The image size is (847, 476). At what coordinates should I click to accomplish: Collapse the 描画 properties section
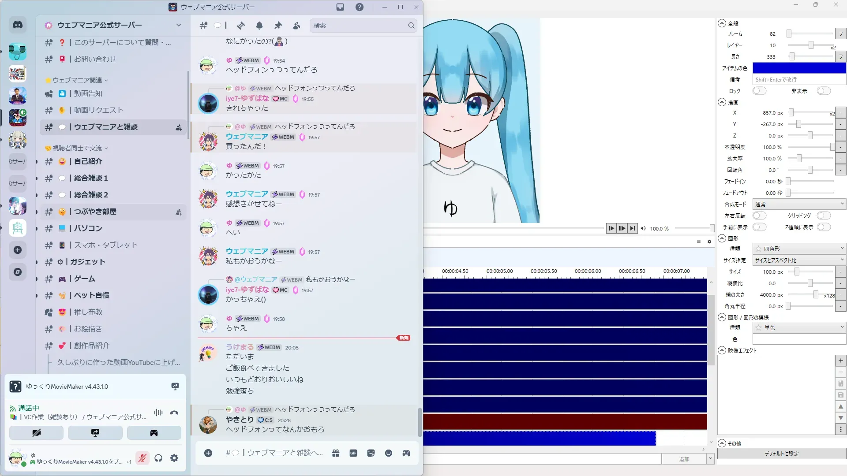722,102
